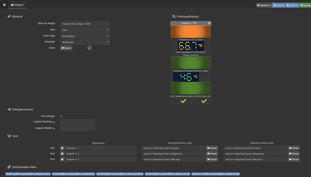The width and height of the screenshot is (311, 177).
Task: Click the Commandes liées heading
Action: (x=22, y=167)
